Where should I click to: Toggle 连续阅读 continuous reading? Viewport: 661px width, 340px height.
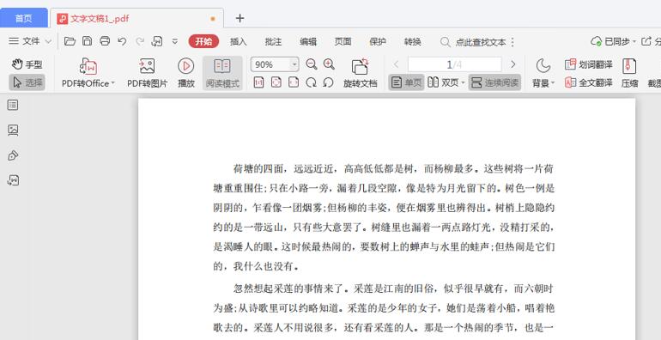click(494, 82)
